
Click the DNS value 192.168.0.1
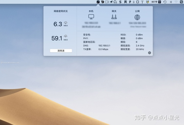(104, 46)
